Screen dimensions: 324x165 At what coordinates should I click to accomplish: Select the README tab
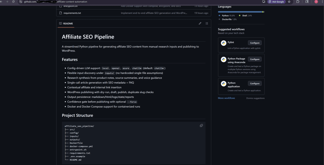[x=66, y=23]
